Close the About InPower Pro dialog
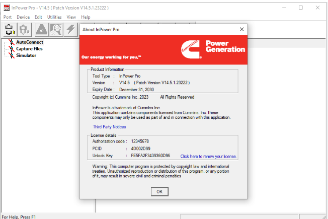 click(x=241, y=30)
